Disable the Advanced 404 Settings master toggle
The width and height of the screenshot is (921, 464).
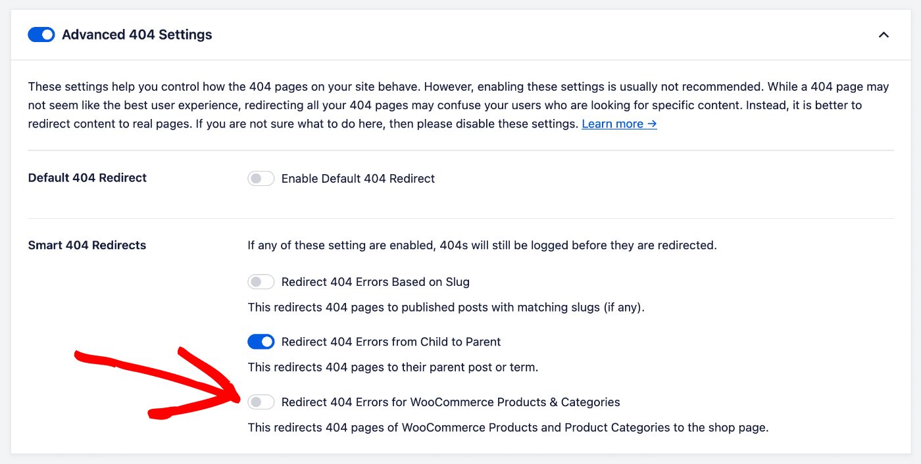41,34
